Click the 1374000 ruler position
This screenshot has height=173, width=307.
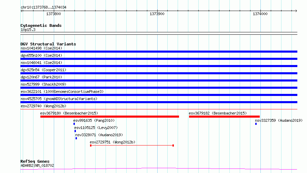coord(260,14)
